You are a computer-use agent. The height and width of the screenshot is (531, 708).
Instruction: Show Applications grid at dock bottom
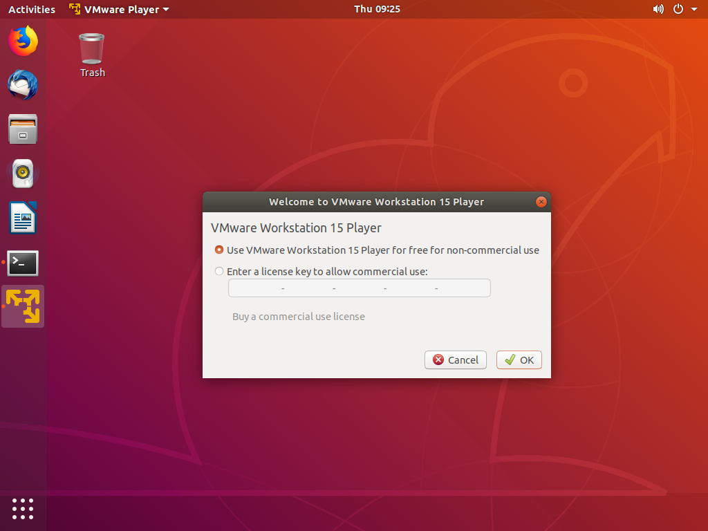point(23,508)
